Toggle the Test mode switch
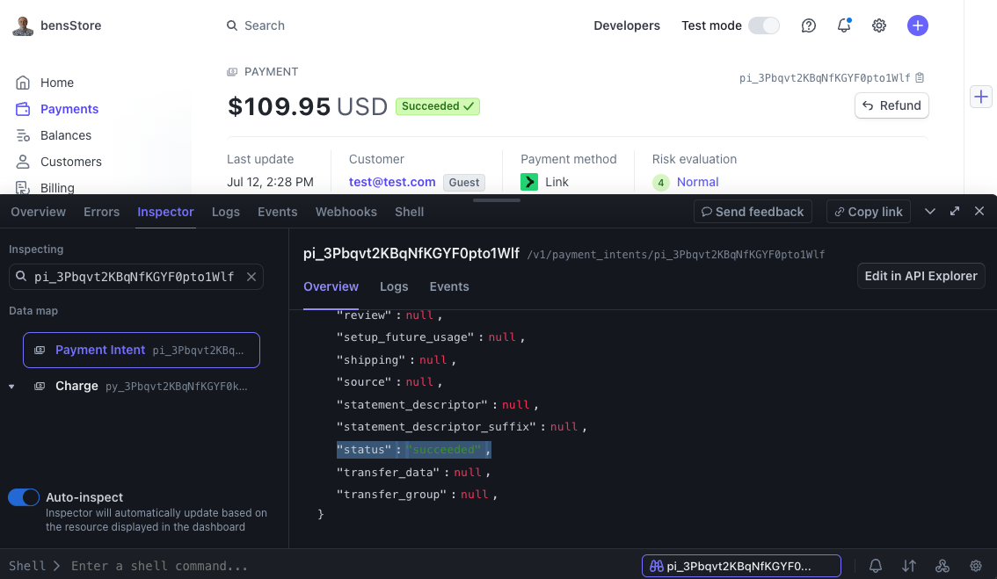The width and height of the screenshot is (997, 579). [x=764, y=25]
